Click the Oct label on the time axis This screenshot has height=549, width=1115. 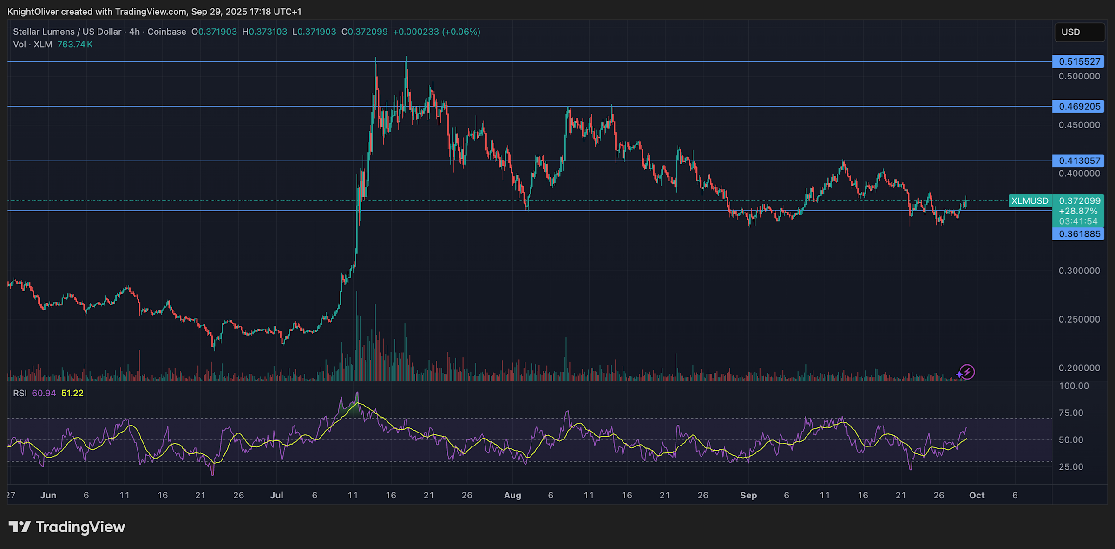(x=977, y=495)
